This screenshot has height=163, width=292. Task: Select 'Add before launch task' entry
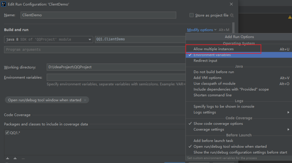coord(213,141)
